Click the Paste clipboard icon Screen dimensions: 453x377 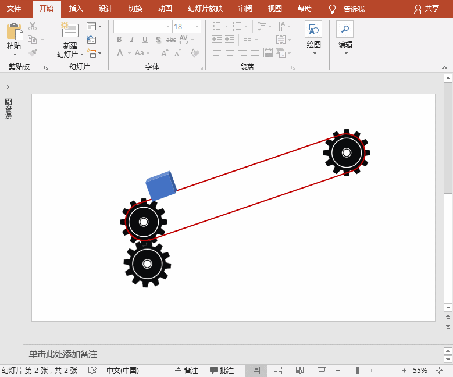(x=15, y=31)
